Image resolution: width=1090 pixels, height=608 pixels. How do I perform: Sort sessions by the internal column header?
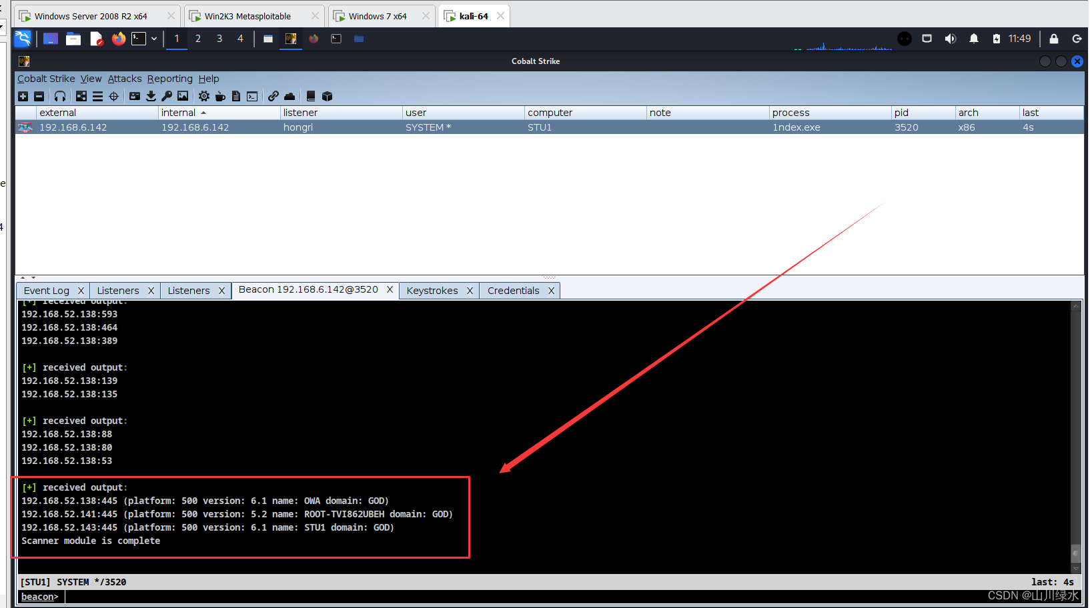point(219,113)
